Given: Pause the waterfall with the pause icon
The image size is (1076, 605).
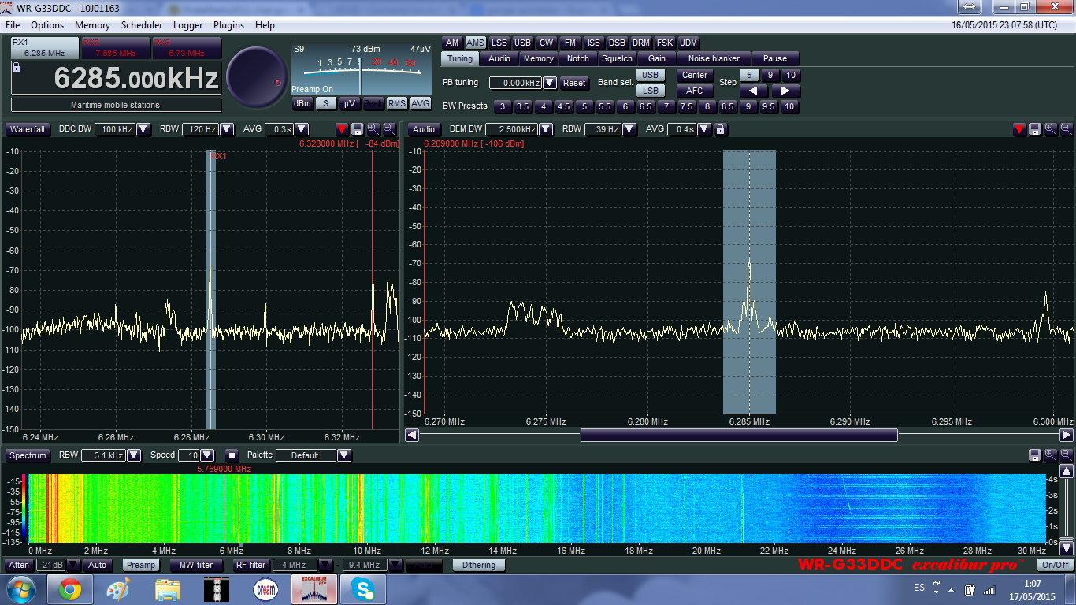Looking at the screenshot, I should point(232,455).
